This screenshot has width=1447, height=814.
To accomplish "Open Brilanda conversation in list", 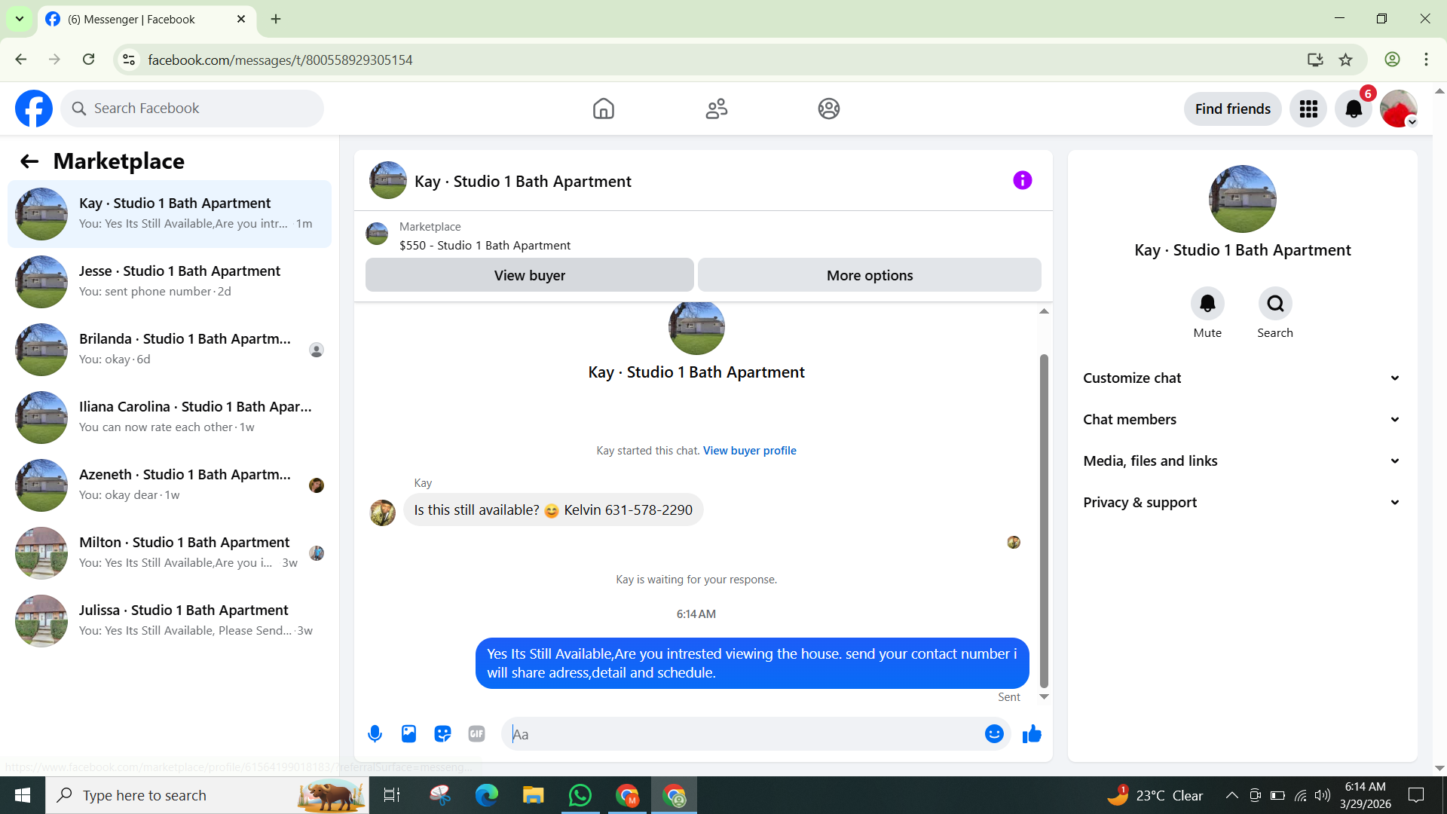I will click(x=170, y=350).
